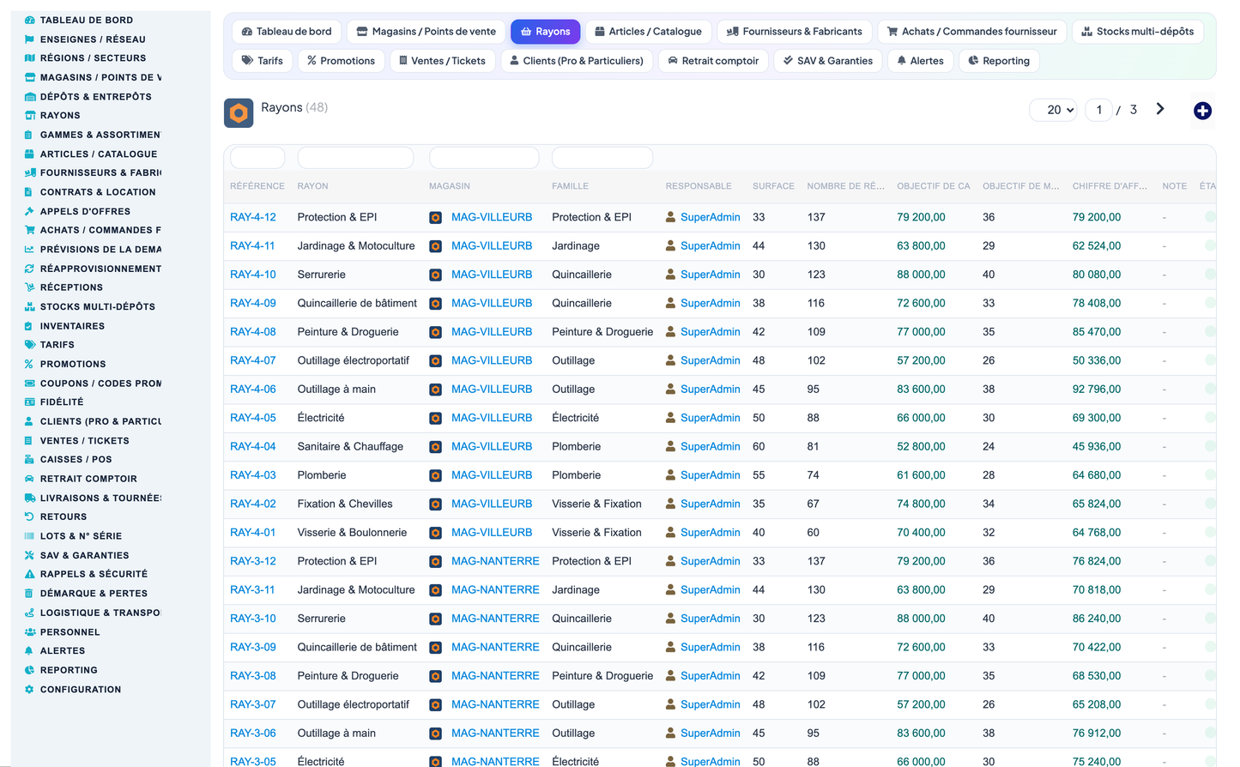Image resolution: width=1240 pixels, height=767 pixels.
Task: Open the 20 per page dropdown
Action: click(x=1053, y=110)
